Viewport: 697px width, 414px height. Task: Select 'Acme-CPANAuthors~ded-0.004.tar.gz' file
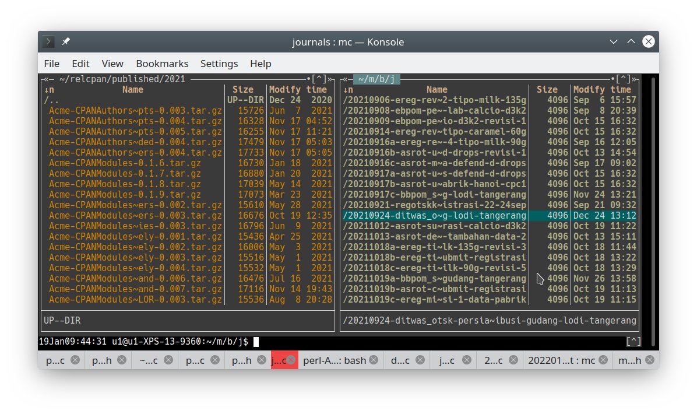[x=188, y=142]
